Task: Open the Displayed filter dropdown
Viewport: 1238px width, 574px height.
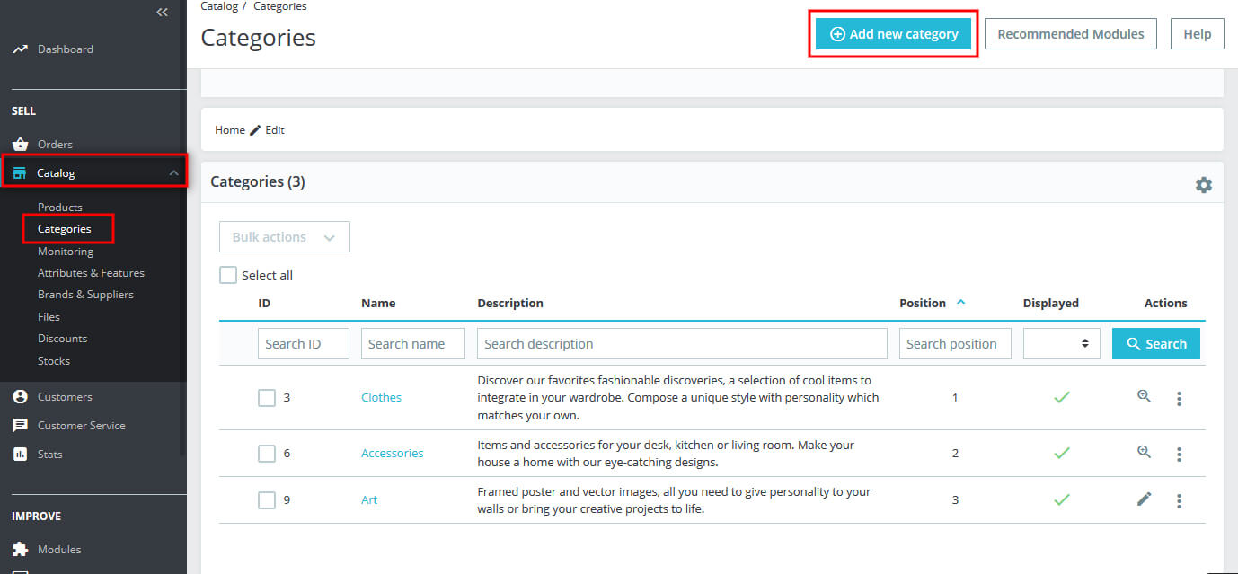Action: coord(1061,344)
